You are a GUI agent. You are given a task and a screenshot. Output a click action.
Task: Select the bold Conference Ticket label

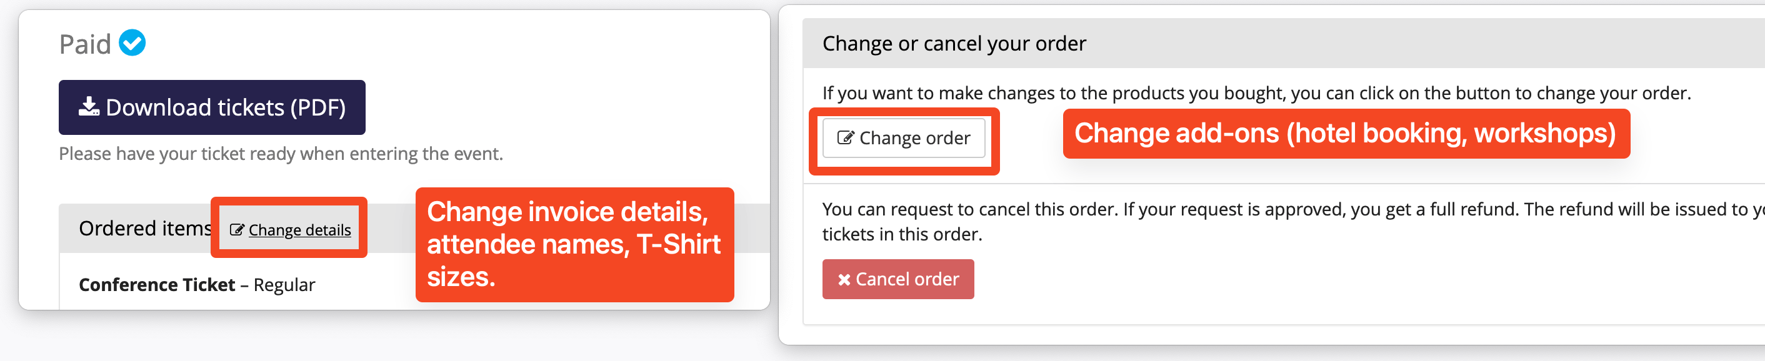[157, 285]
